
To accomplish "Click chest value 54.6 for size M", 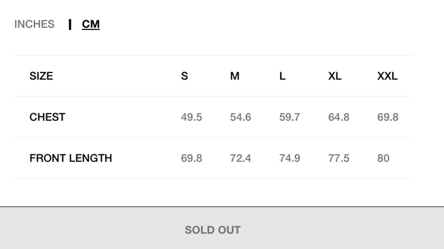I will point(240,117).
